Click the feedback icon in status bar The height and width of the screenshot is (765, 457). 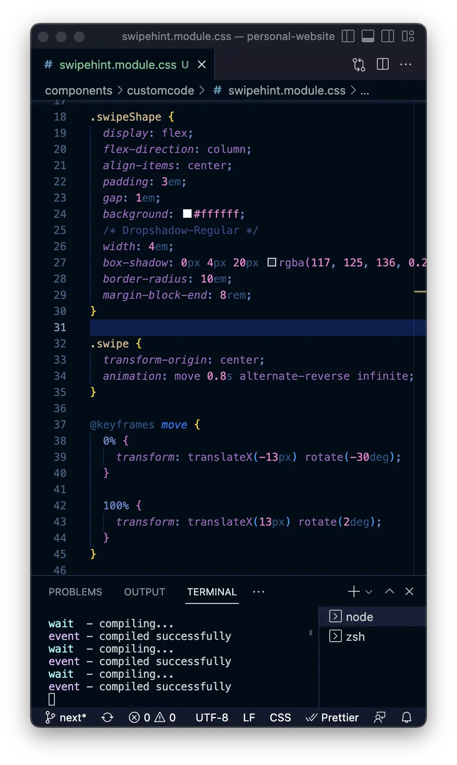(x=380, y=717)
